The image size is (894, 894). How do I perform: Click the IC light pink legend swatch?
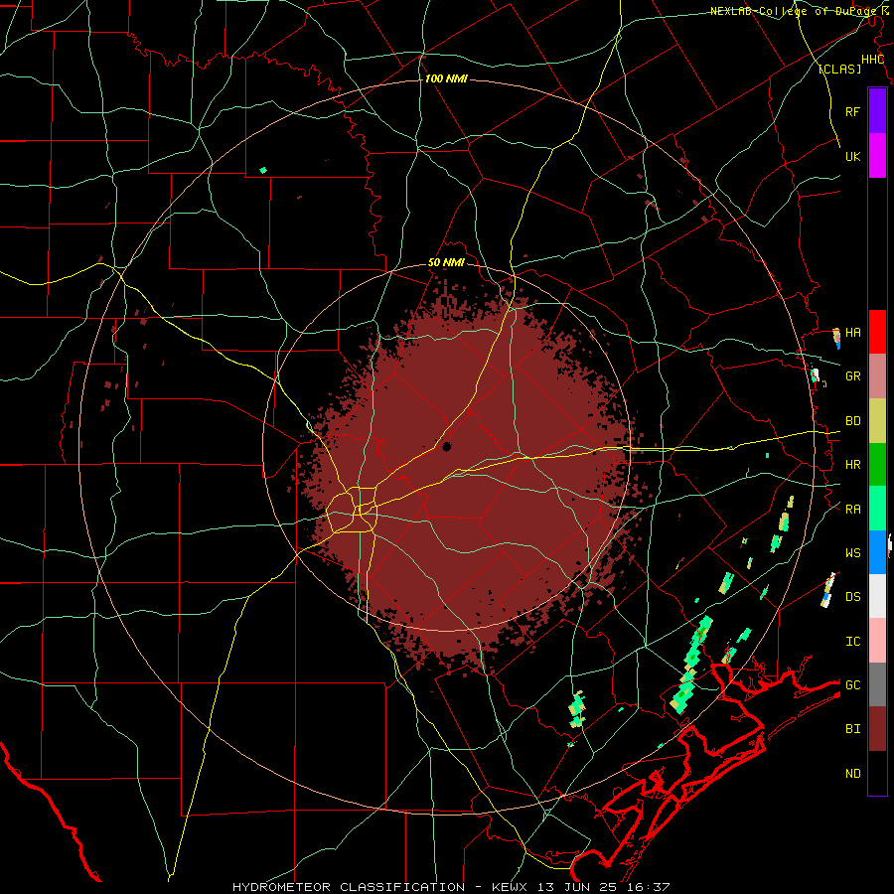877,641
